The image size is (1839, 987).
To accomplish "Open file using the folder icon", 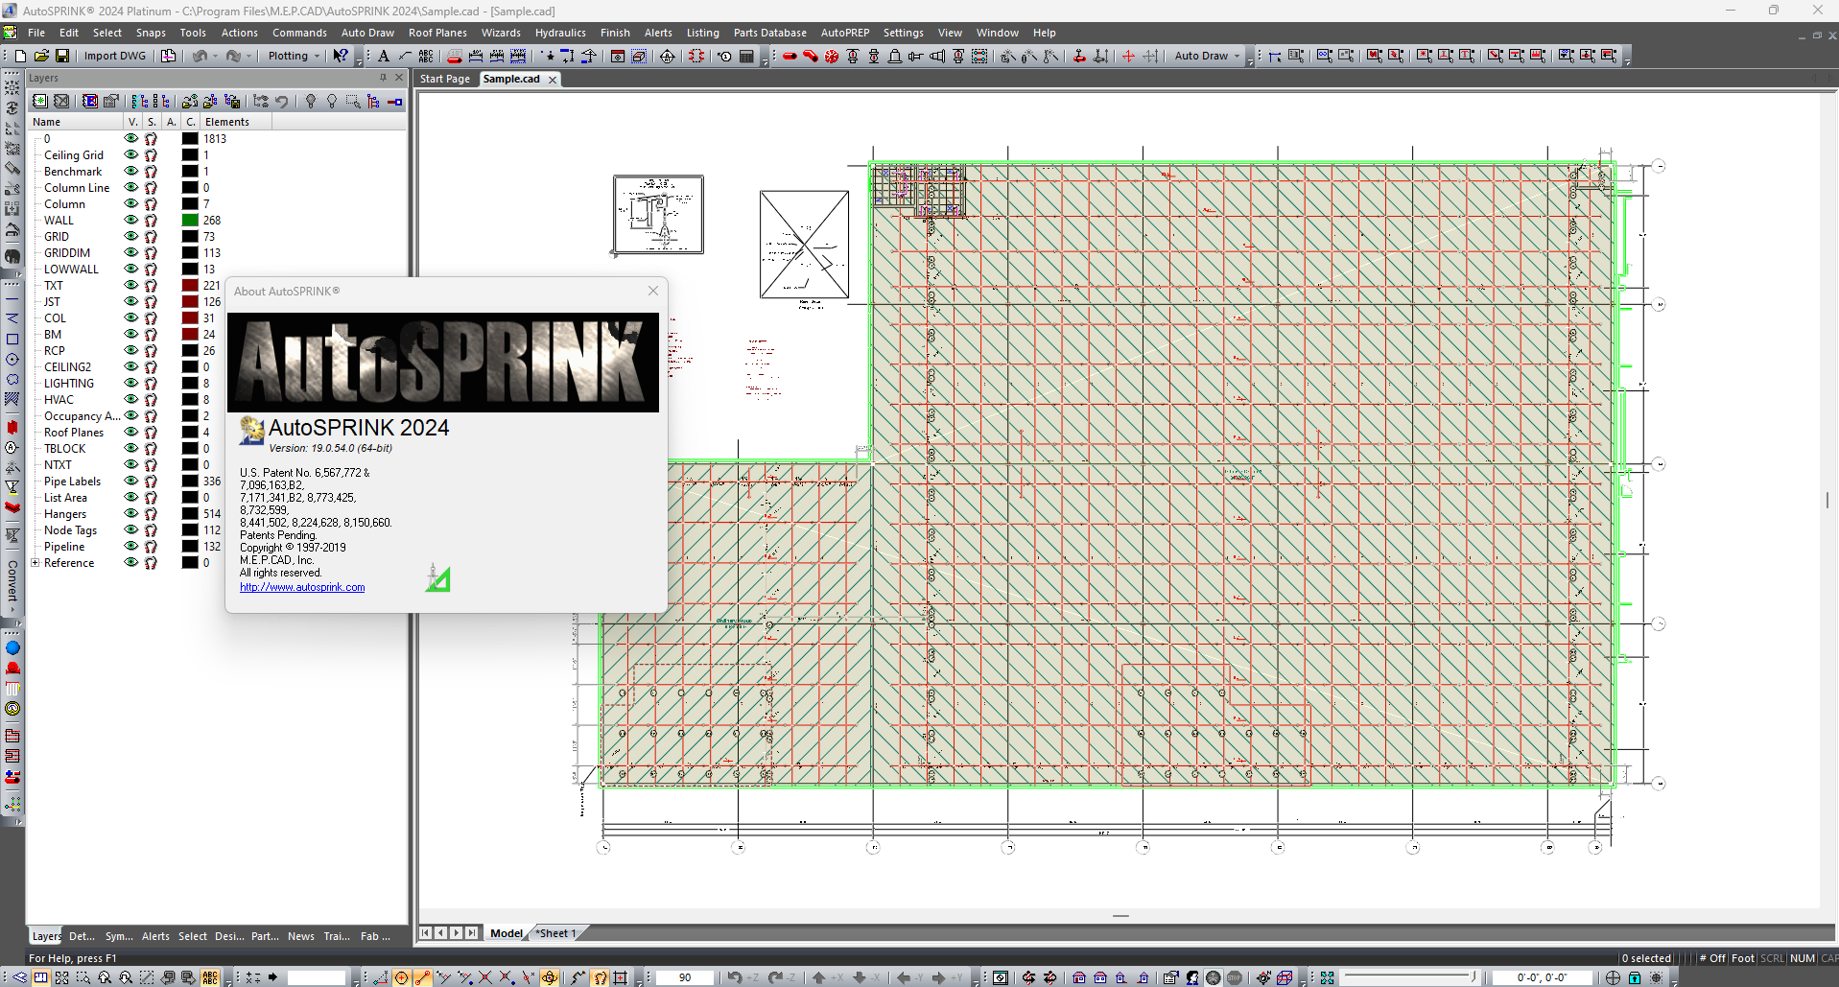I will (41, 56).
